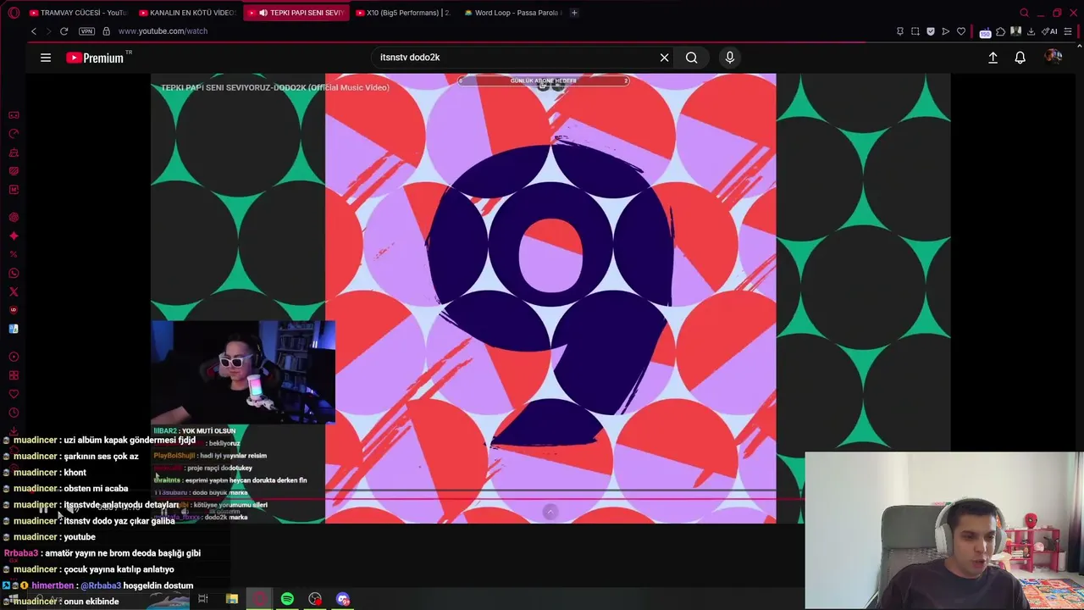Image resolution: width=1084 pixels, height=610 pixels.
Task: Open the YouTube create/upload button
Action: click(993, 58)
